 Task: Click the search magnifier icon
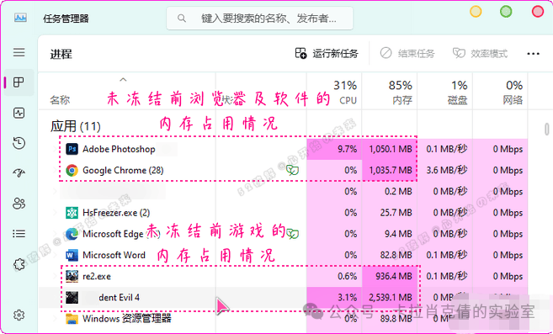(x=182, y=18)
